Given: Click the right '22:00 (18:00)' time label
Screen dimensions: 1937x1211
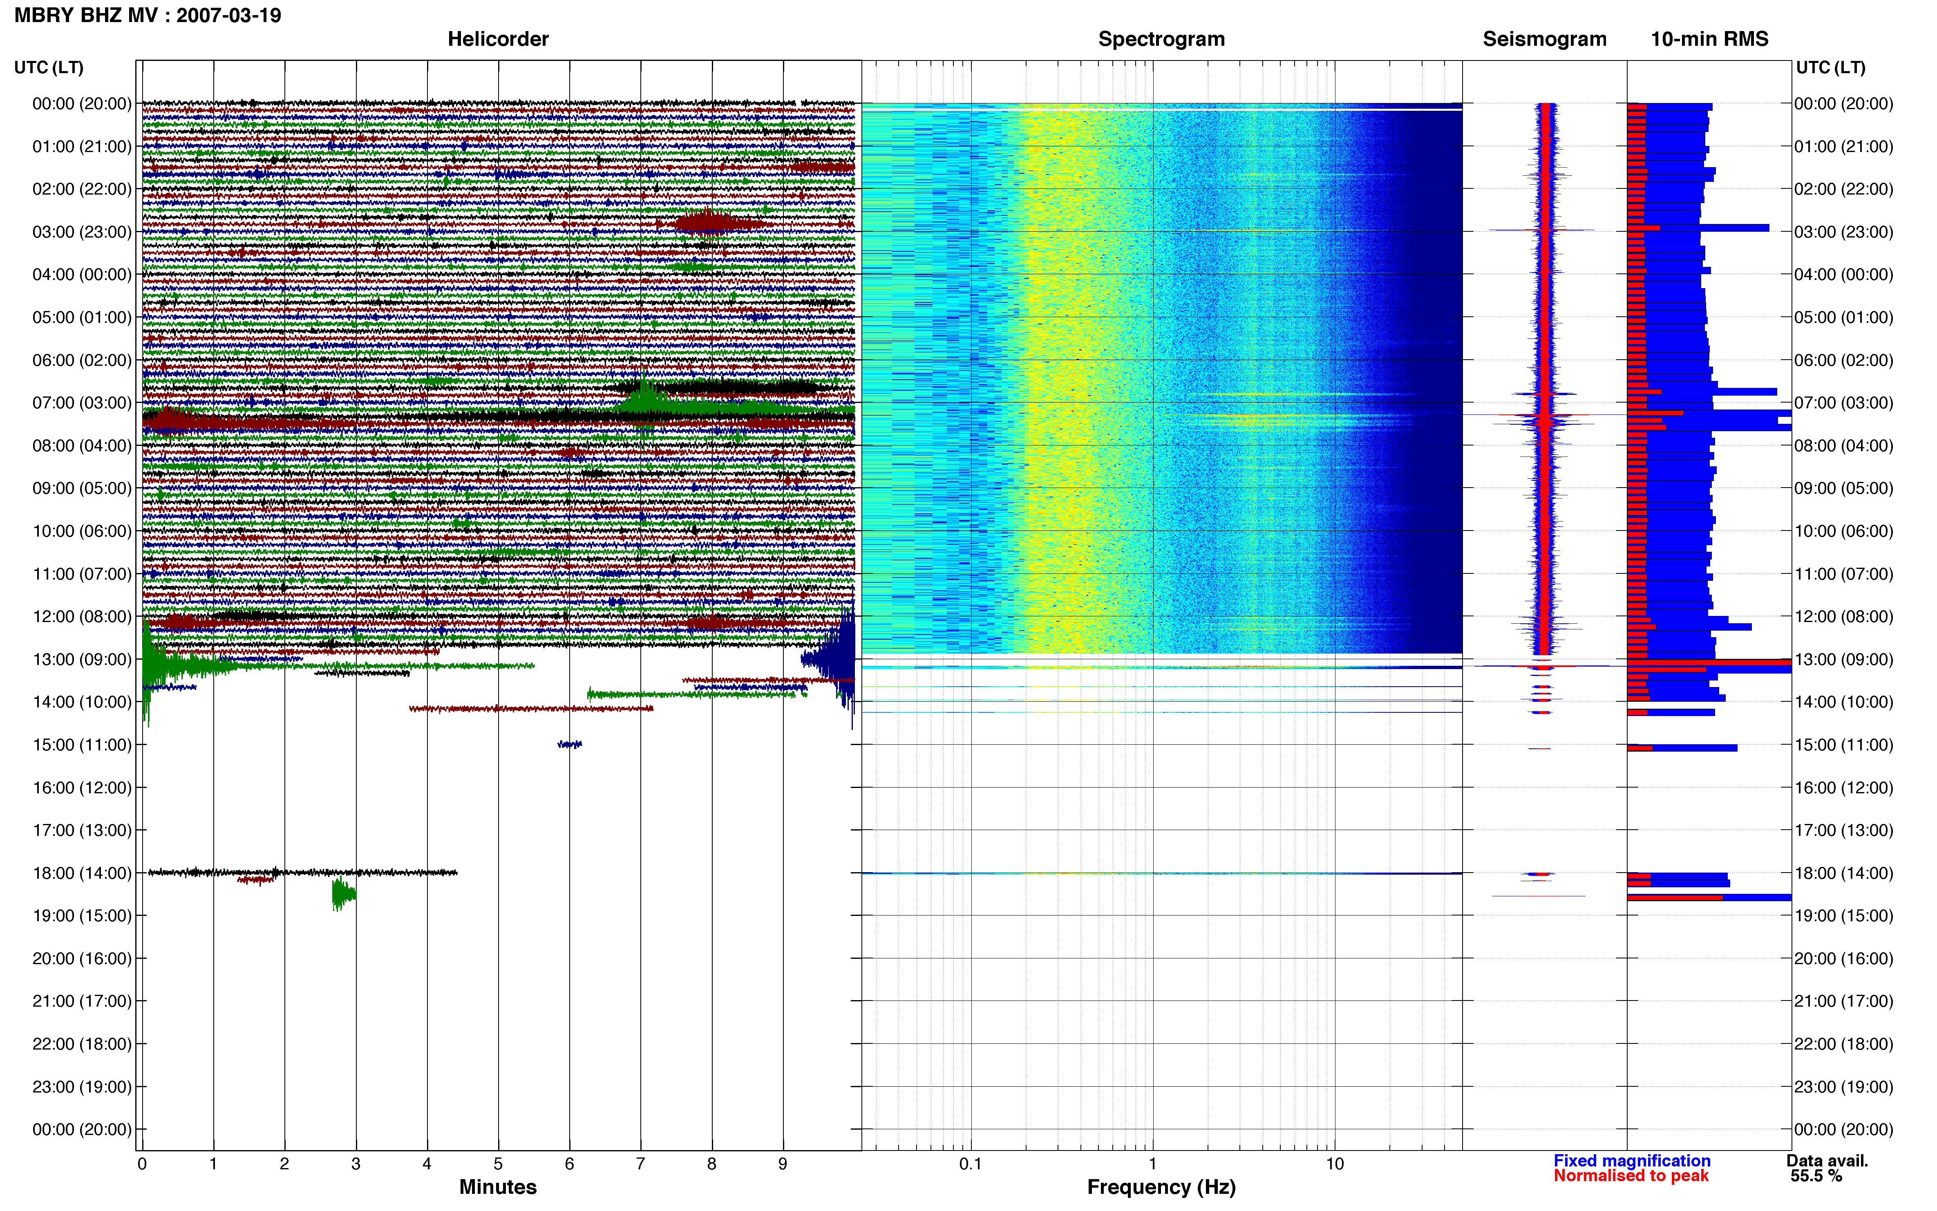Looking at the screenshot, I should (1843, 1043).
